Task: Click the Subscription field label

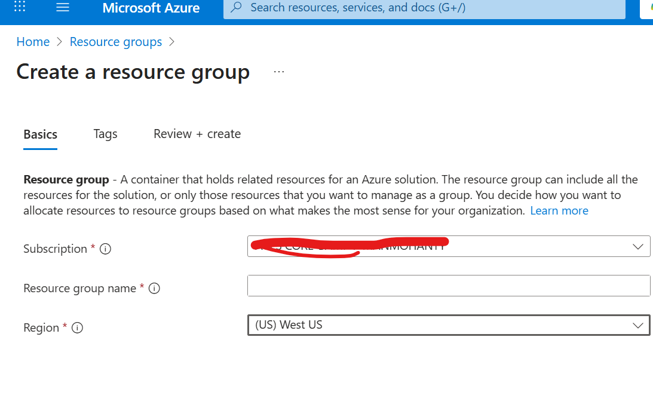Action: click(55, 249)
